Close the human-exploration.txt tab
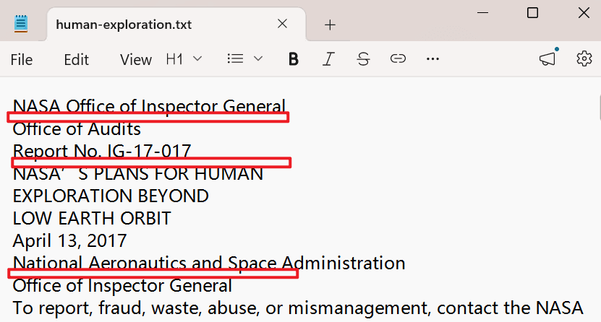Image resolution: width=601 pixels, height=322 pixels. (283, 24)
